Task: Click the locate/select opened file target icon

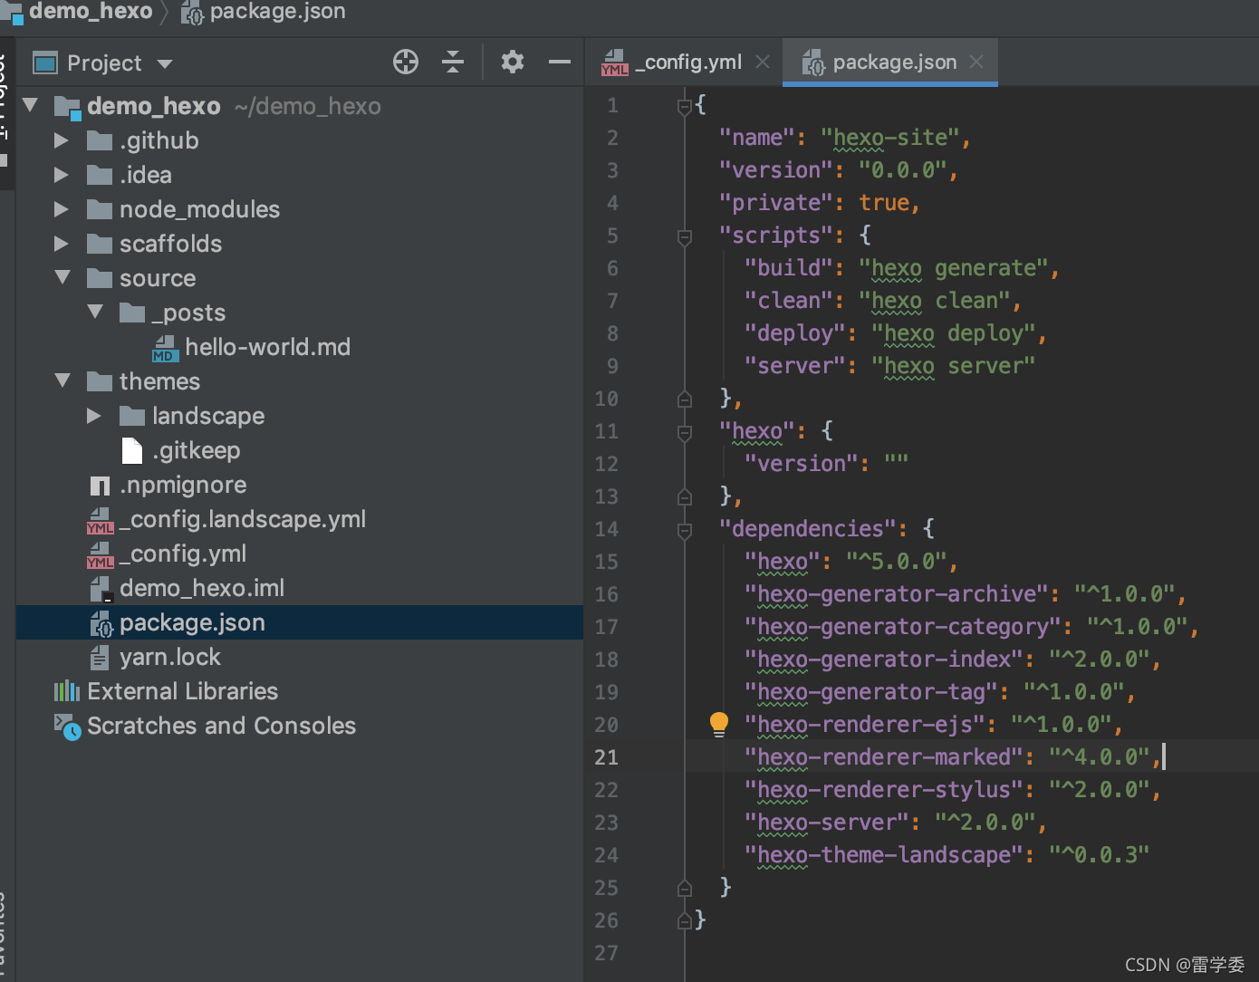Action: (406, 62)
